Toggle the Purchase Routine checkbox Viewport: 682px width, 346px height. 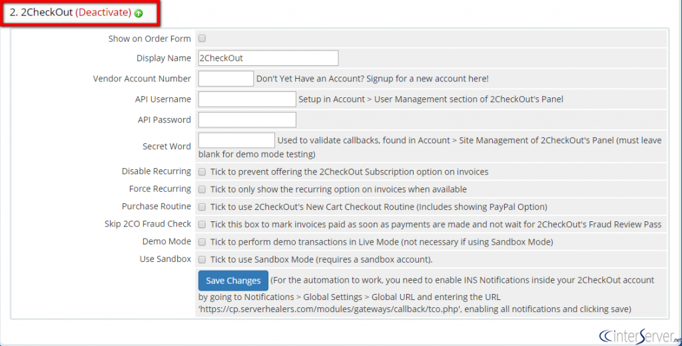point(202,207)
